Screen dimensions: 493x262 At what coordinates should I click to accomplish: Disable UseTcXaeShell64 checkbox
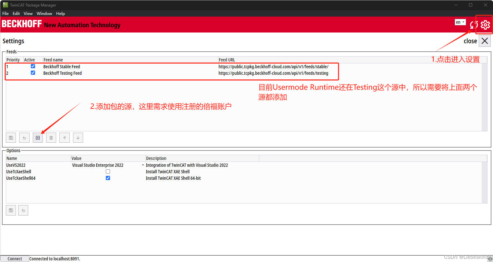point(108,178)
